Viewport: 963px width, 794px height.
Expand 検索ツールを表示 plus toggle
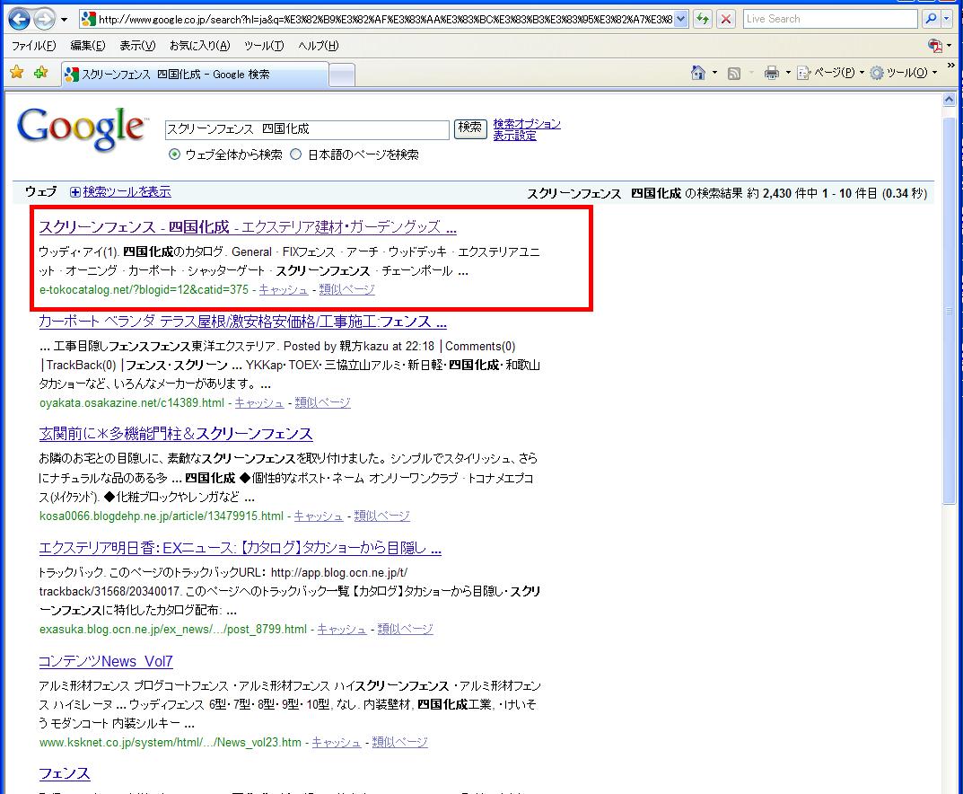point(75,192)
